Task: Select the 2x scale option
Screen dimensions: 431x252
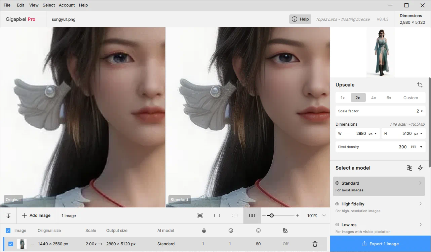Action: click(x=358, y=98)
